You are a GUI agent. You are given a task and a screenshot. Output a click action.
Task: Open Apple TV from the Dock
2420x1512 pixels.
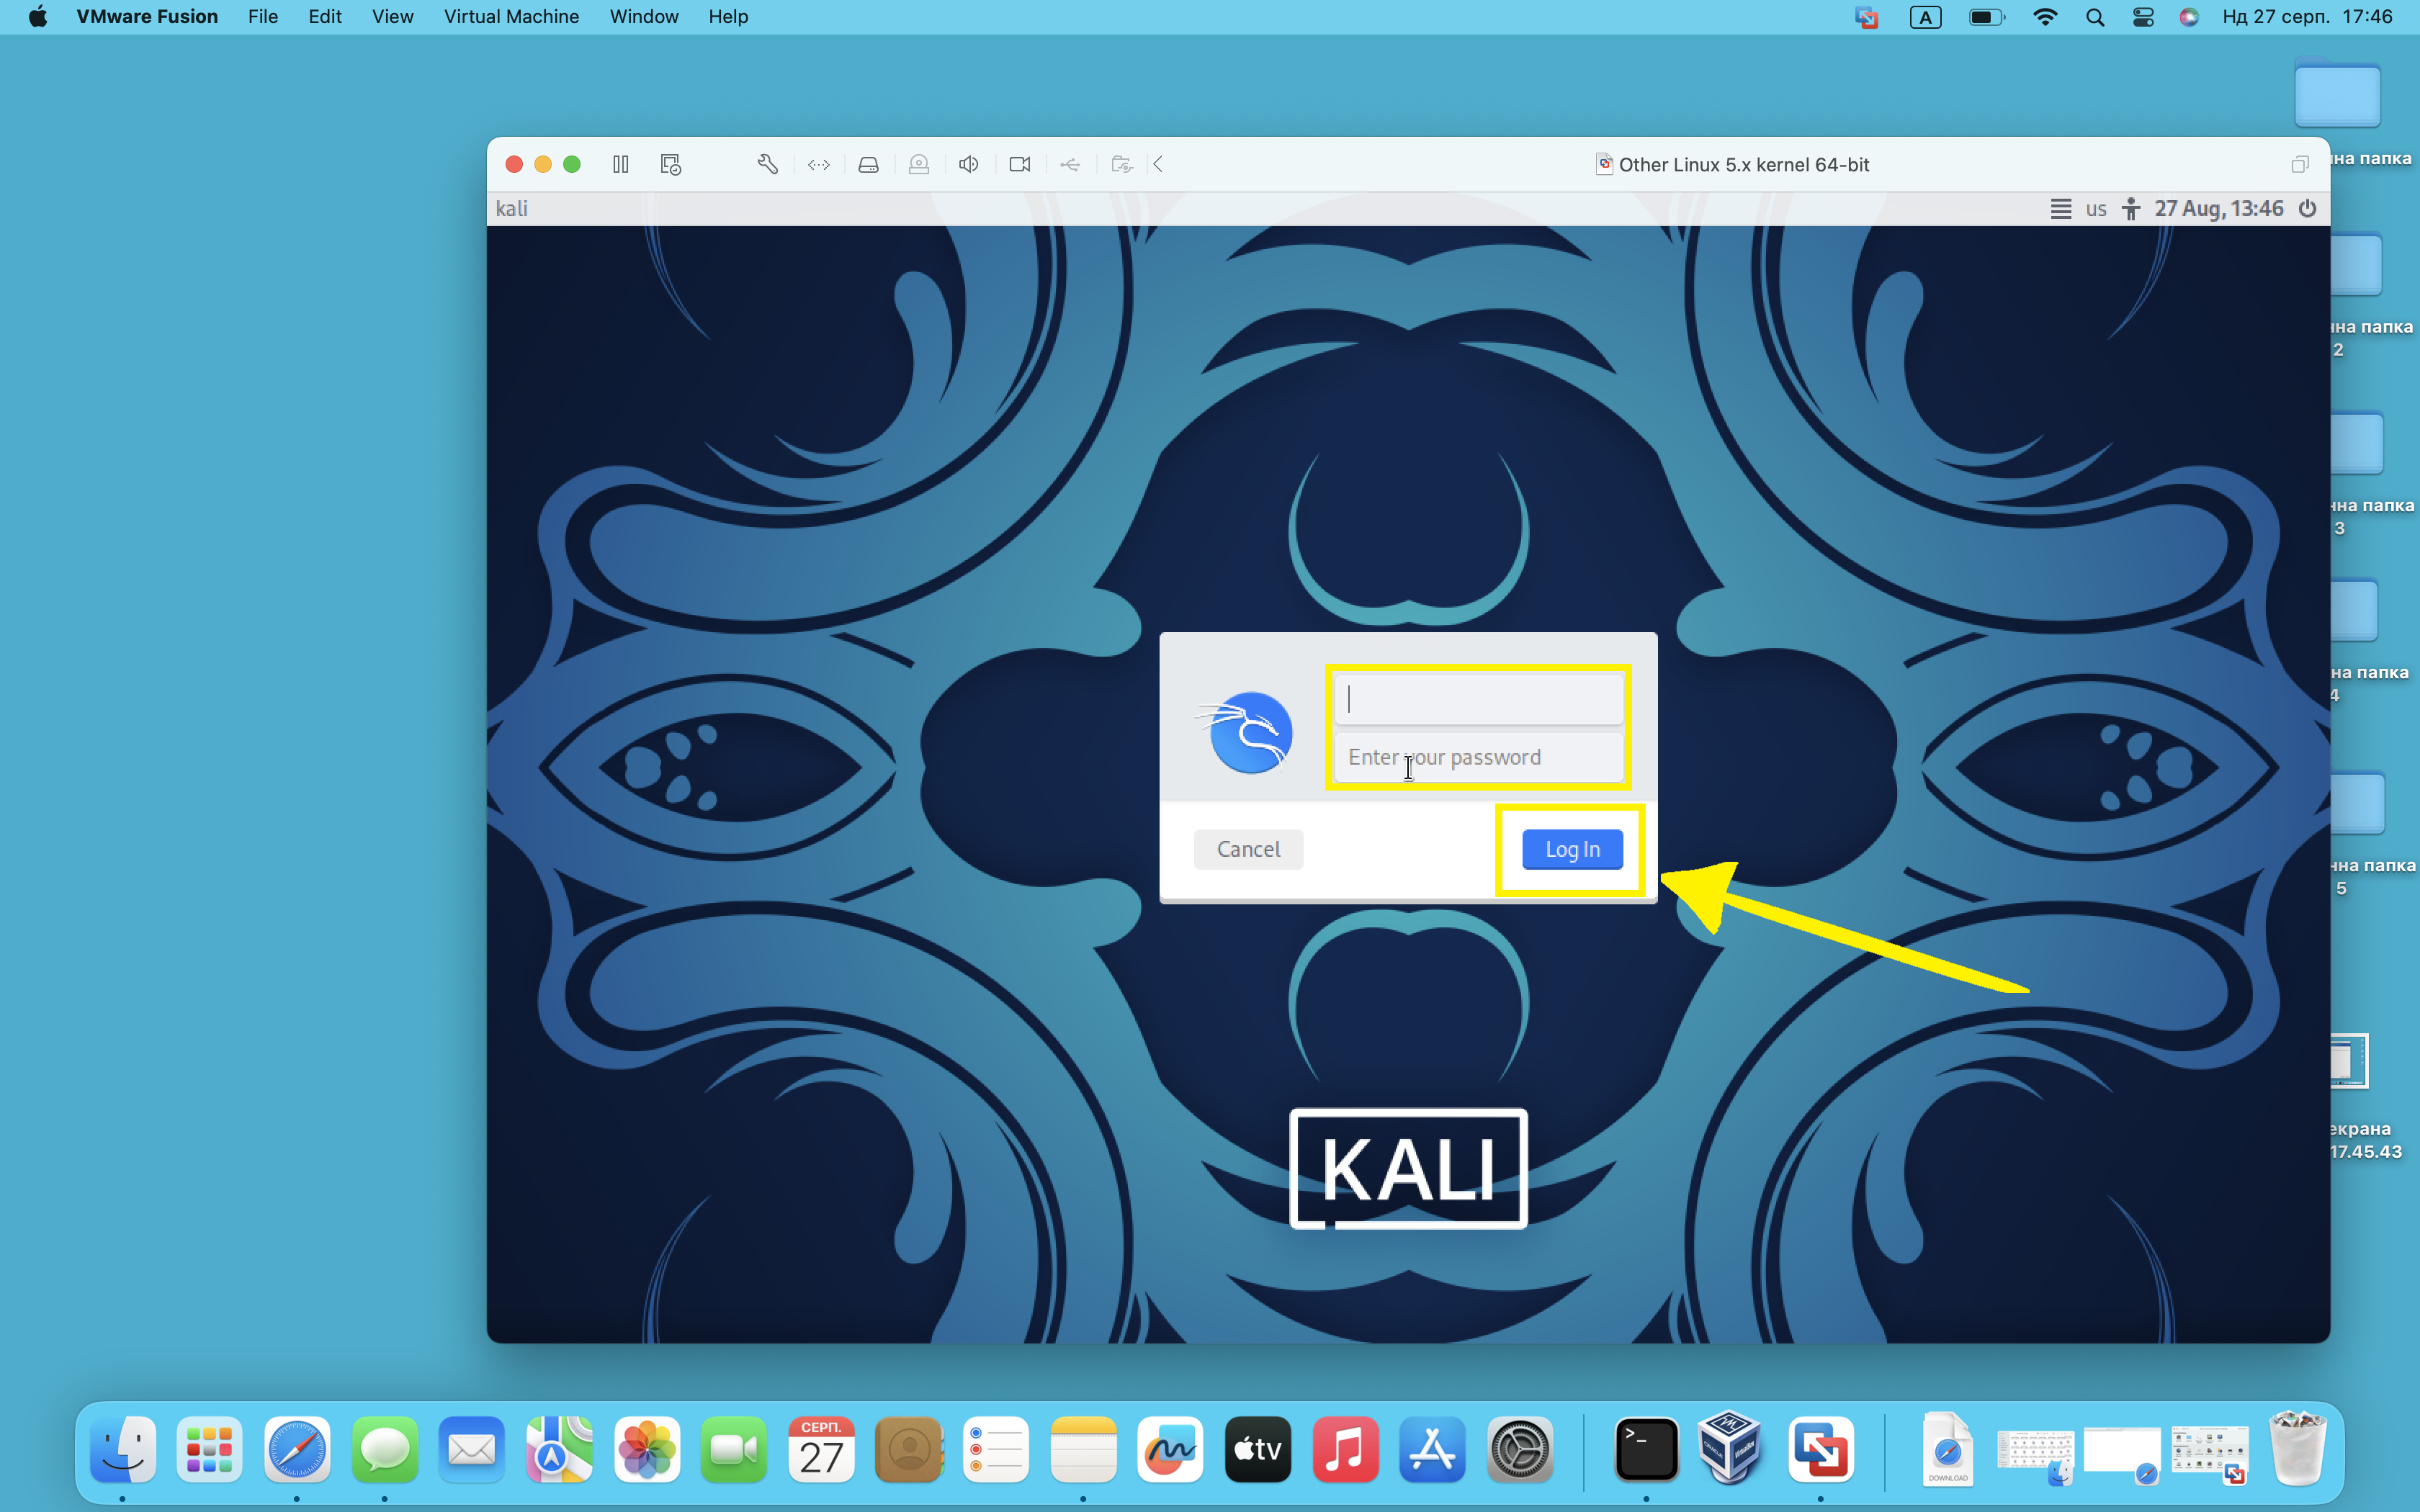(x=1258, y=1449)
